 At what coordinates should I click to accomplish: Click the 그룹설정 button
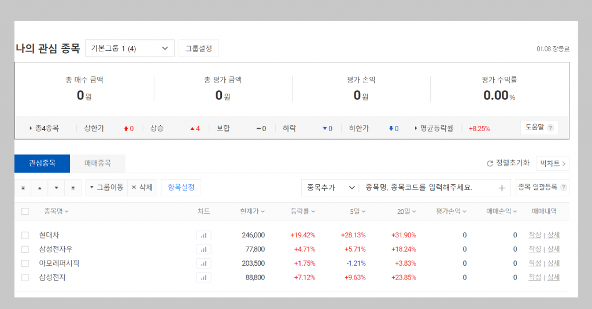[199, 49]
